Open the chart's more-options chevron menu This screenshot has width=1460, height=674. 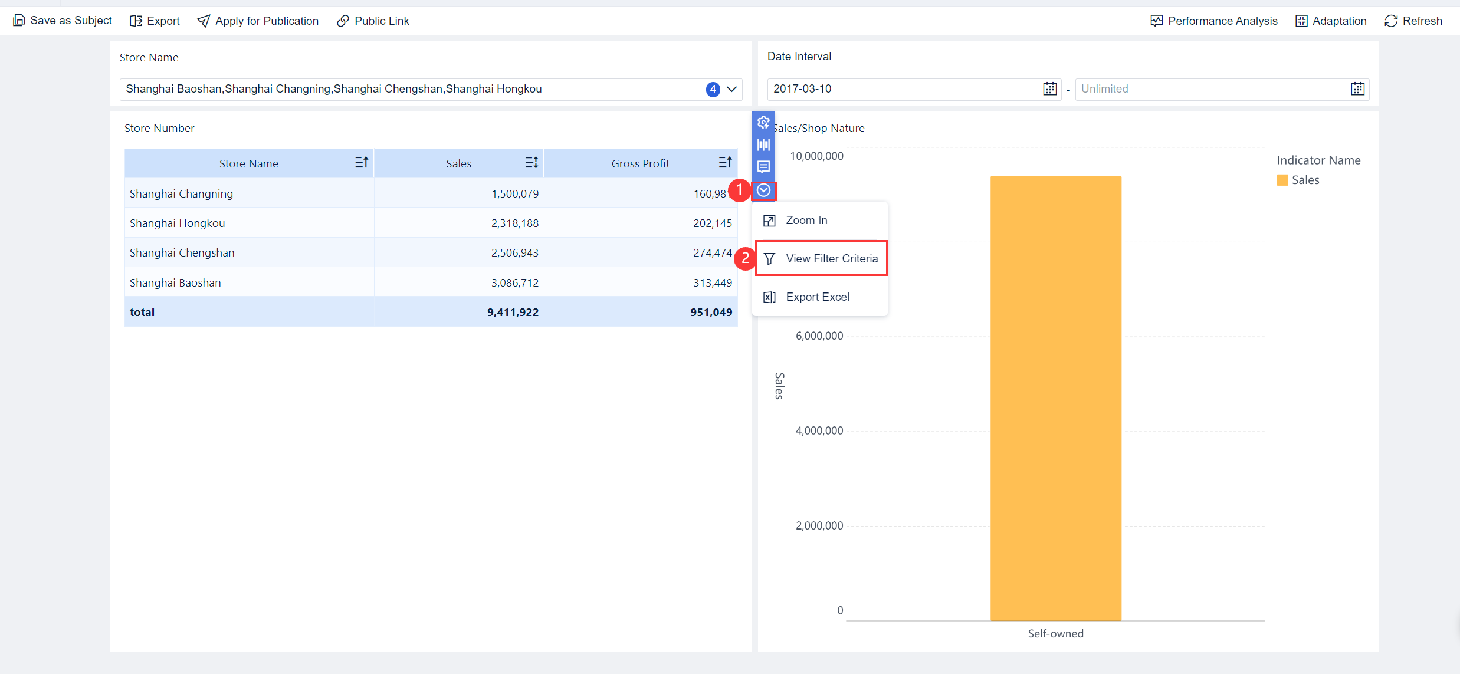[763, 190]
